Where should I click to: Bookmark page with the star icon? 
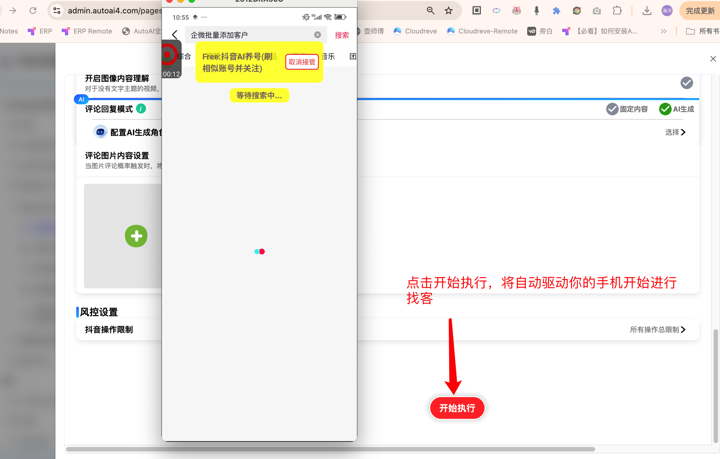[x=449, y=11]
